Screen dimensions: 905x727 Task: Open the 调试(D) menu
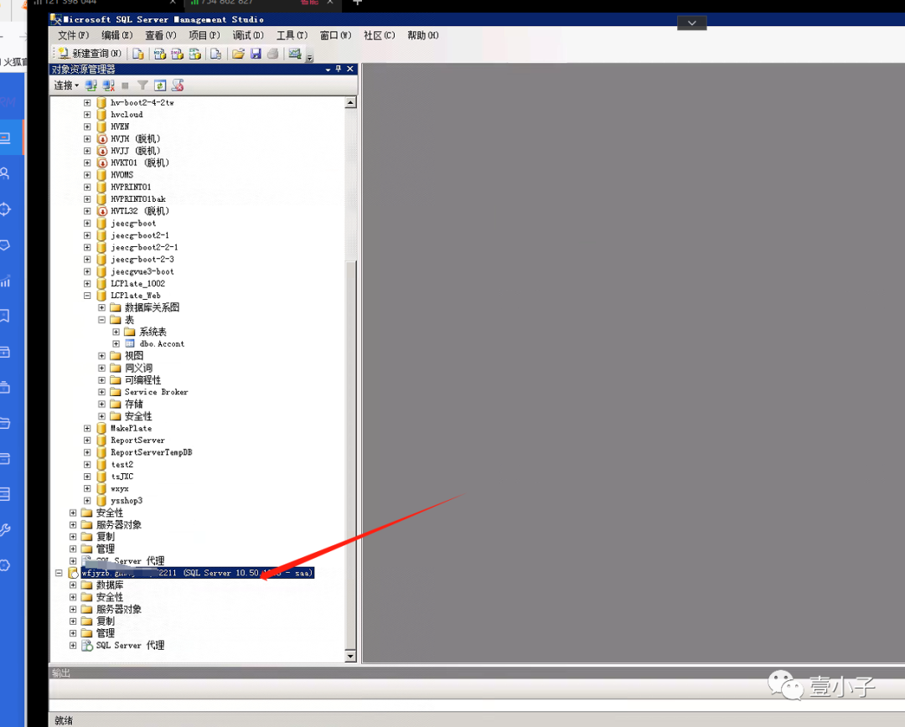click(x=248, y=35)
